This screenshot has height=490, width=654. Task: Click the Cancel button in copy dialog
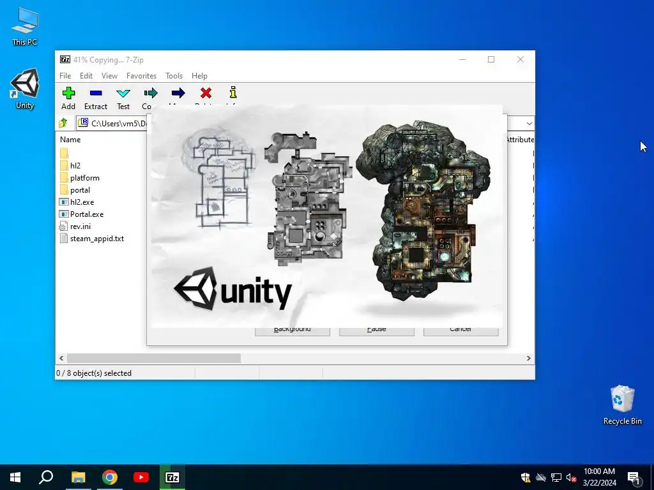coord(461,331)
